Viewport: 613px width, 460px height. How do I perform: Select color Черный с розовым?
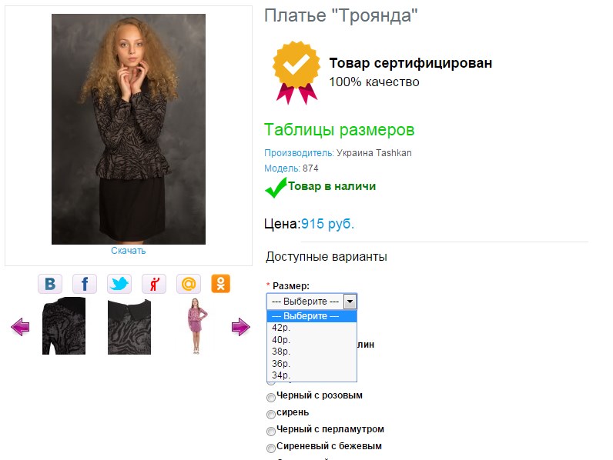[x=270, y=397]
